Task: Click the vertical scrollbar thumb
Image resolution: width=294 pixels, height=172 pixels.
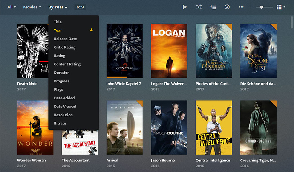Action: pos(292,23)
